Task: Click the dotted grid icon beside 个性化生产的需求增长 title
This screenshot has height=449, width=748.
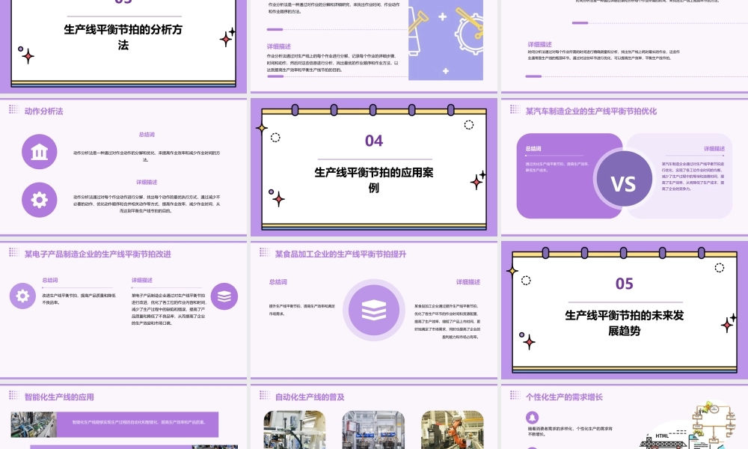Action: (515, 395)
